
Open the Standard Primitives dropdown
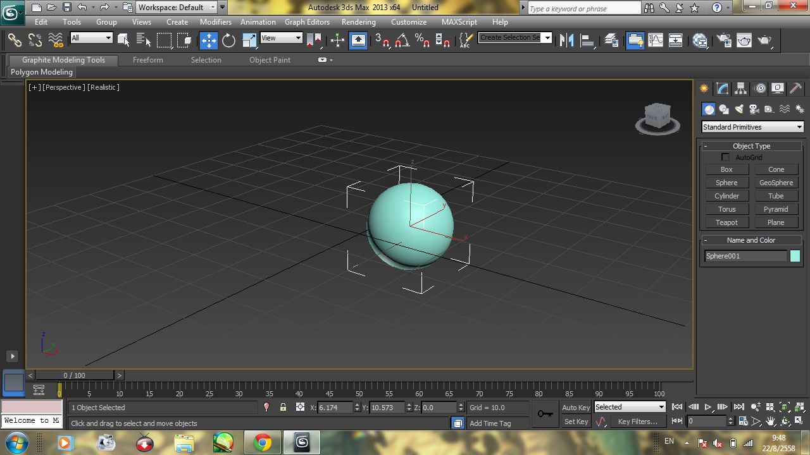752,127
